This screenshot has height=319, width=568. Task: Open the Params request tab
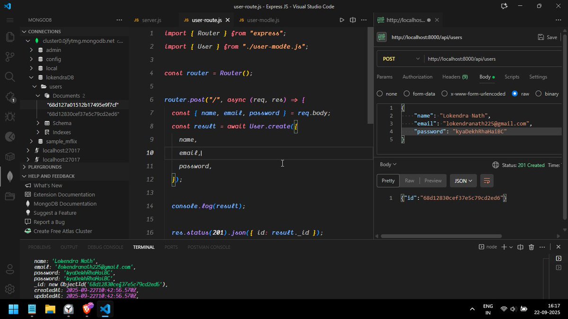[x=385, y=77]
